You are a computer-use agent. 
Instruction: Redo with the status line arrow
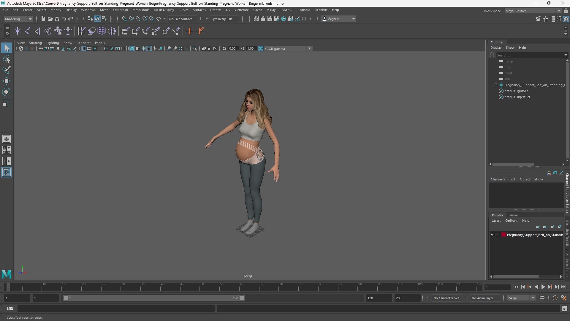click(70, 19)
